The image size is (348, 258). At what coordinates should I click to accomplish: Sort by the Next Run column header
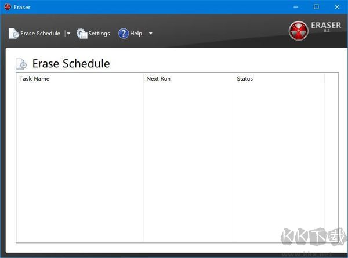pos(188,78)
